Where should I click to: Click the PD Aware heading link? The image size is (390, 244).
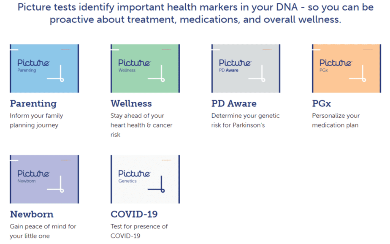tap(234, 103)
